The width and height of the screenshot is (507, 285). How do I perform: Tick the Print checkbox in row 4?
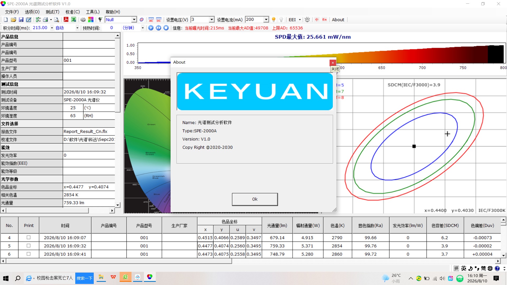(x=29, y=237)
